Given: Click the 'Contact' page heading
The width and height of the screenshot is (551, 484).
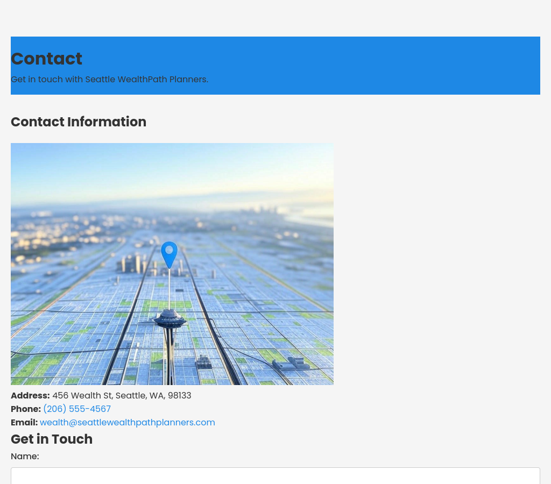Looking at the screenshot, I should click(46, 59).
